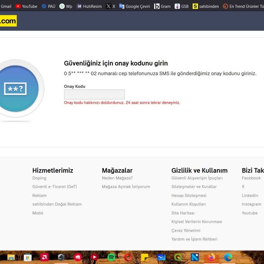The height and width of the screenshot is (264, 264).
Task: Click Çerez Yönetimi footer link
Action: 186,231
